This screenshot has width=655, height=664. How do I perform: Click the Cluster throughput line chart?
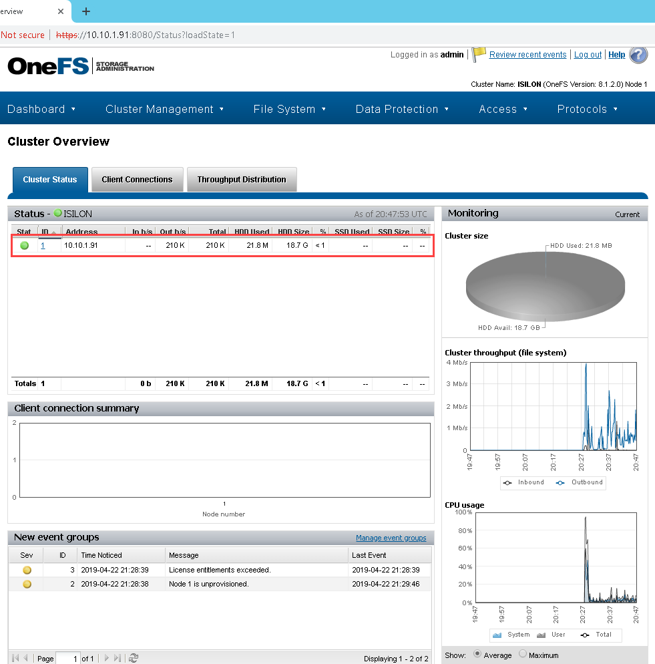pos(554,406)
